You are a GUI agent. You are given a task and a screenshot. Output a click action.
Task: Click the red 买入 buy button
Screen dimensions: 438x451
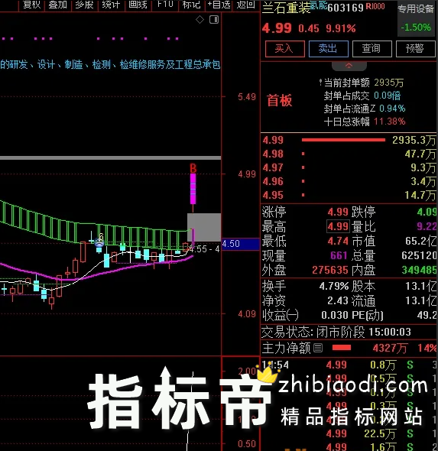point(284,49)
